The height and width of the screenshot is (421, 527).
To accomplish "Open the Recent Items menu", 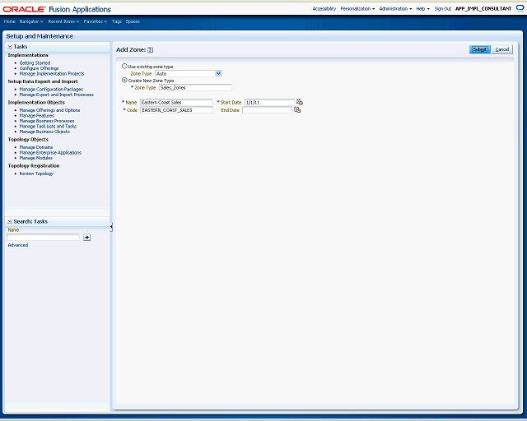I will 63,21.
